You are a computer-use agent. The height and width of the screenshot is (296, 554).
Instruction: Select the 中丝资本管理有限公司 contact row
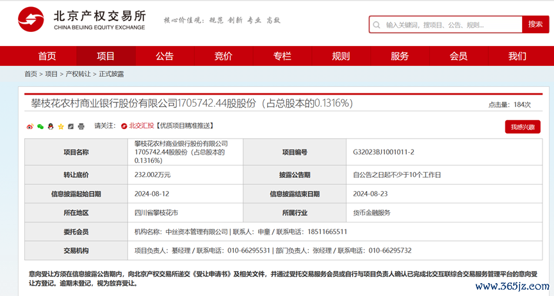pos(241,232)
